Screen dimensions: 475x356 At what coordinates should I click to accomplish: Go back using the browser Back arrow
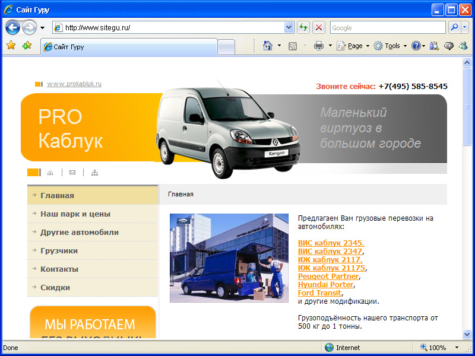pos(12,28)
